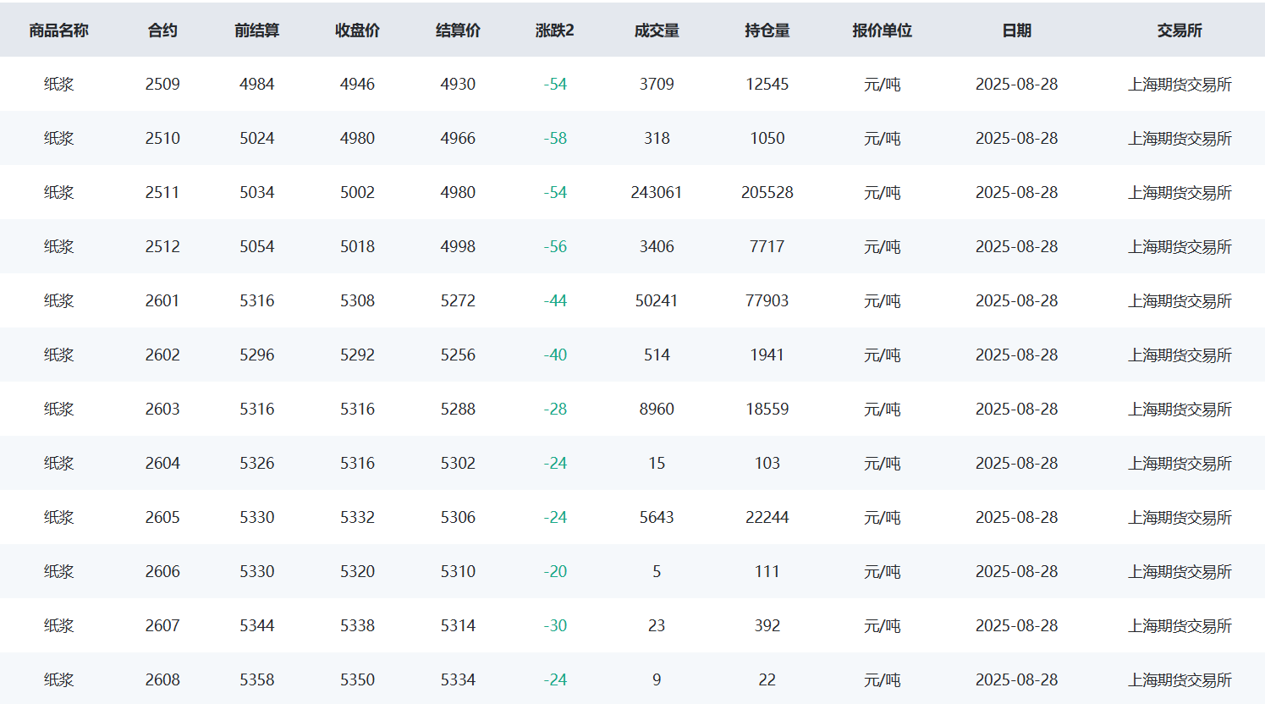The width and height of the screenshot is (1265, 704).
Task: Select contract 2605 cell
Action: pyautogui.click(x=162, y=517)
